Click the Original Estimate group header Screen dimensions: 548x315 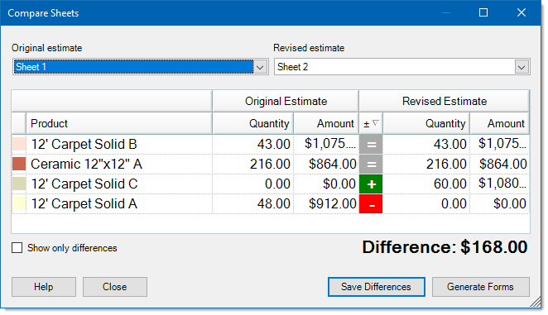click(286, 101)
